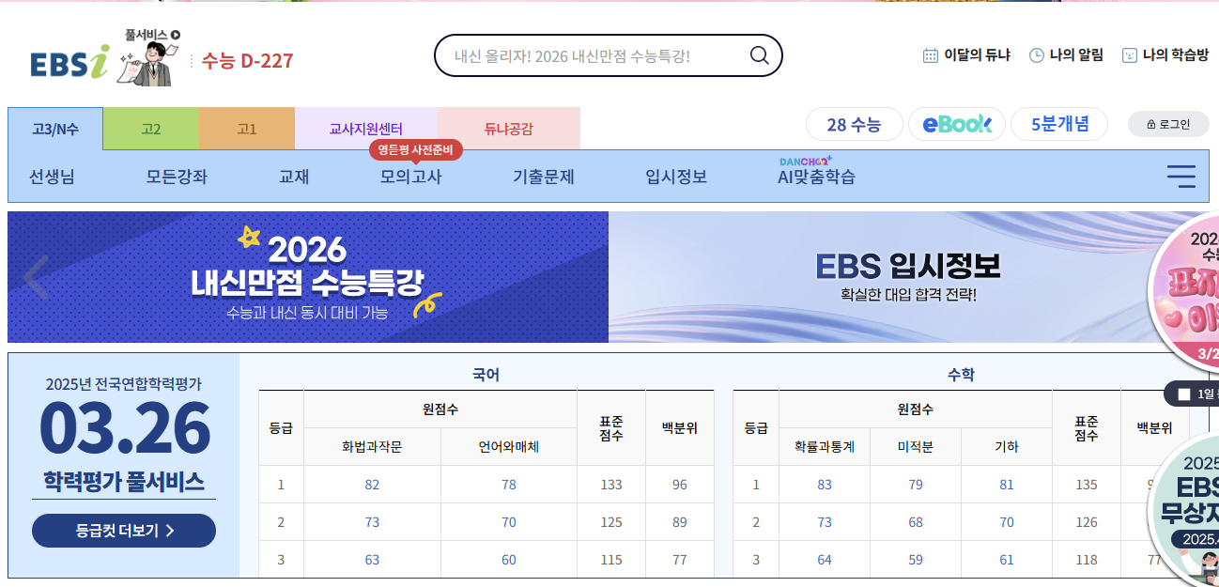Open the 교재 menu

point(294,177)
